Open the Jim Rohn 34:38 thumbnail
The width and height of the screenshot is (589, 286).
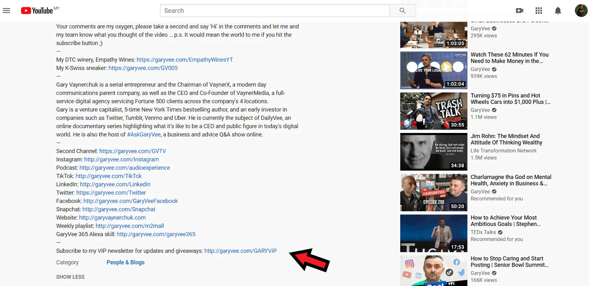(x=434, y=152)
